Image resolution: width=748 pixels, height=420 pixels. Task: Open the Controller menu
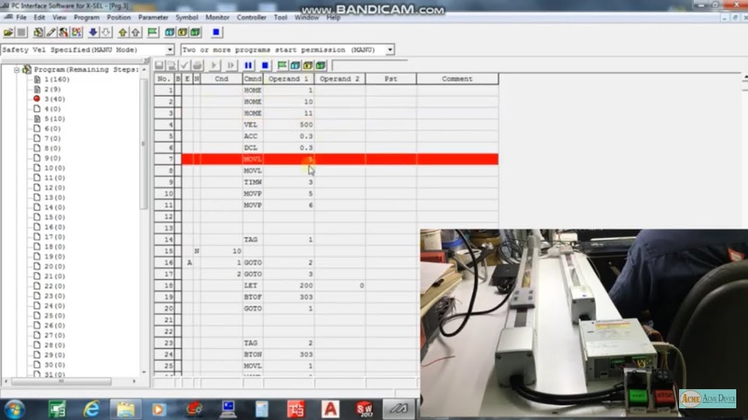click(252, 17)
